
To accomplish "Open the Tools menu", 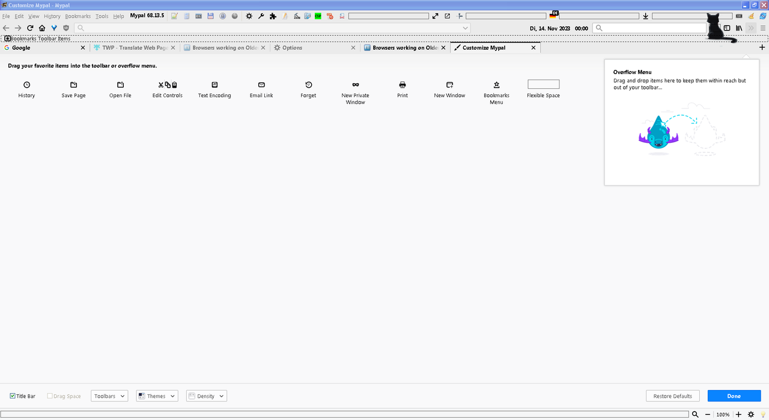I will (102, 16).
